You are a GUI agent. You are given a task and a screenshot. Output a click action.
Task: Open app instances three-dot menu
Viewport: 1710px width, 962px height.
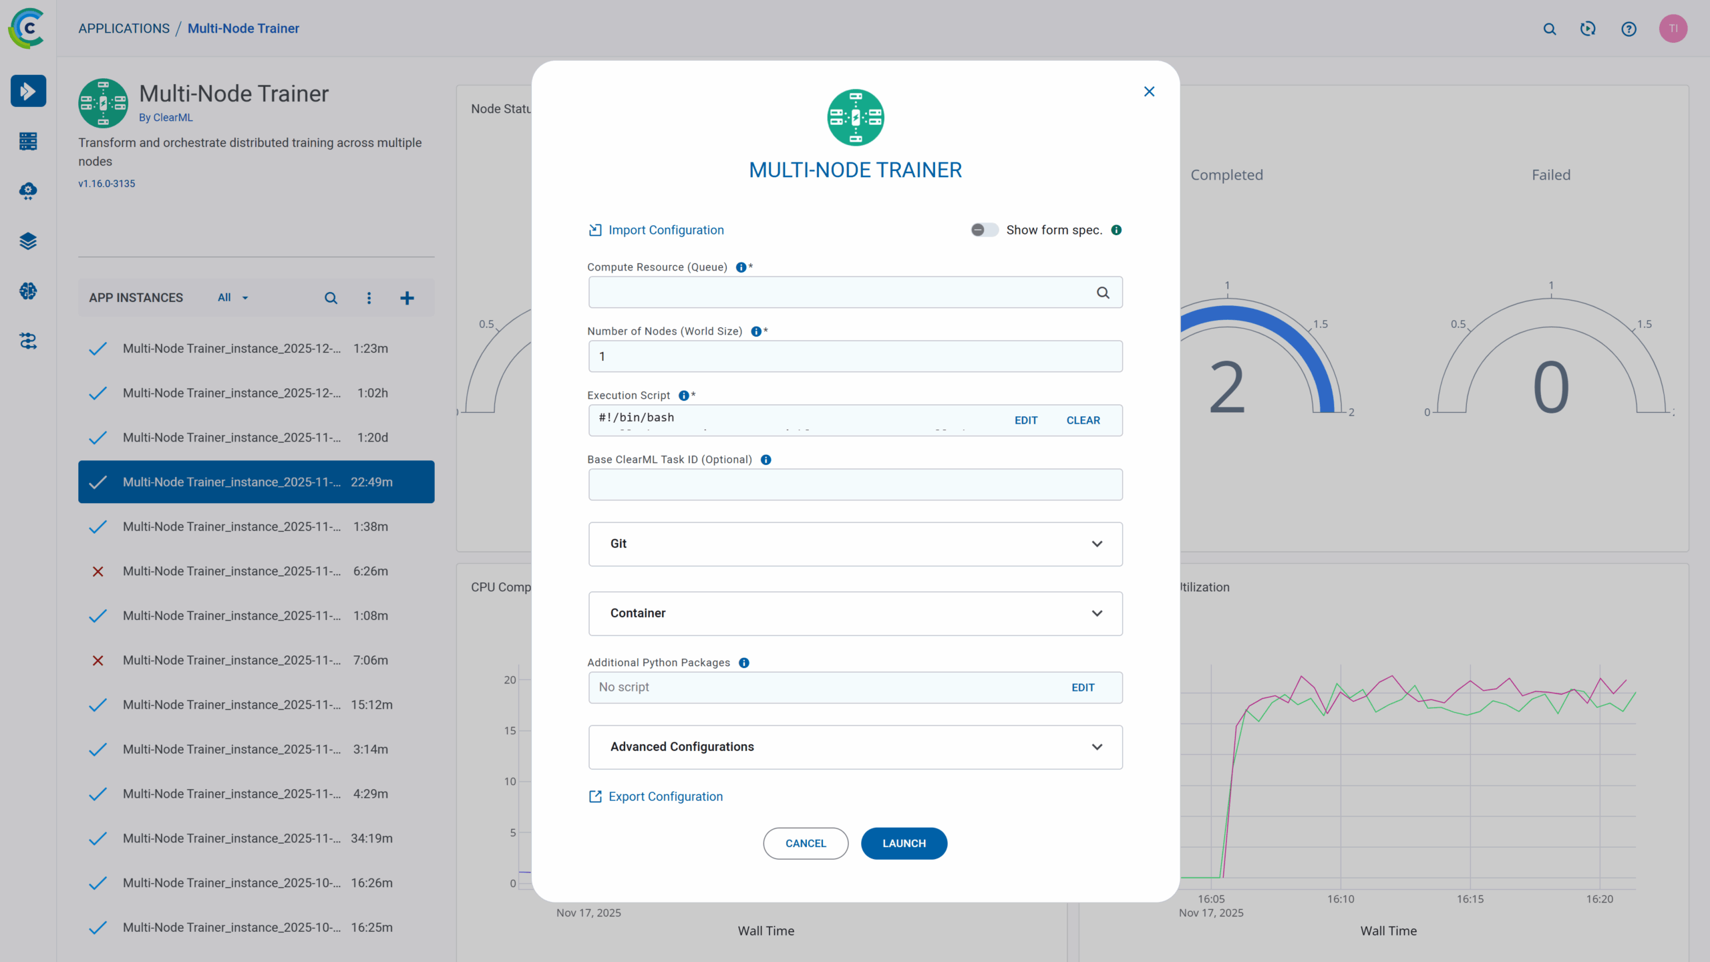click(369, 298)
